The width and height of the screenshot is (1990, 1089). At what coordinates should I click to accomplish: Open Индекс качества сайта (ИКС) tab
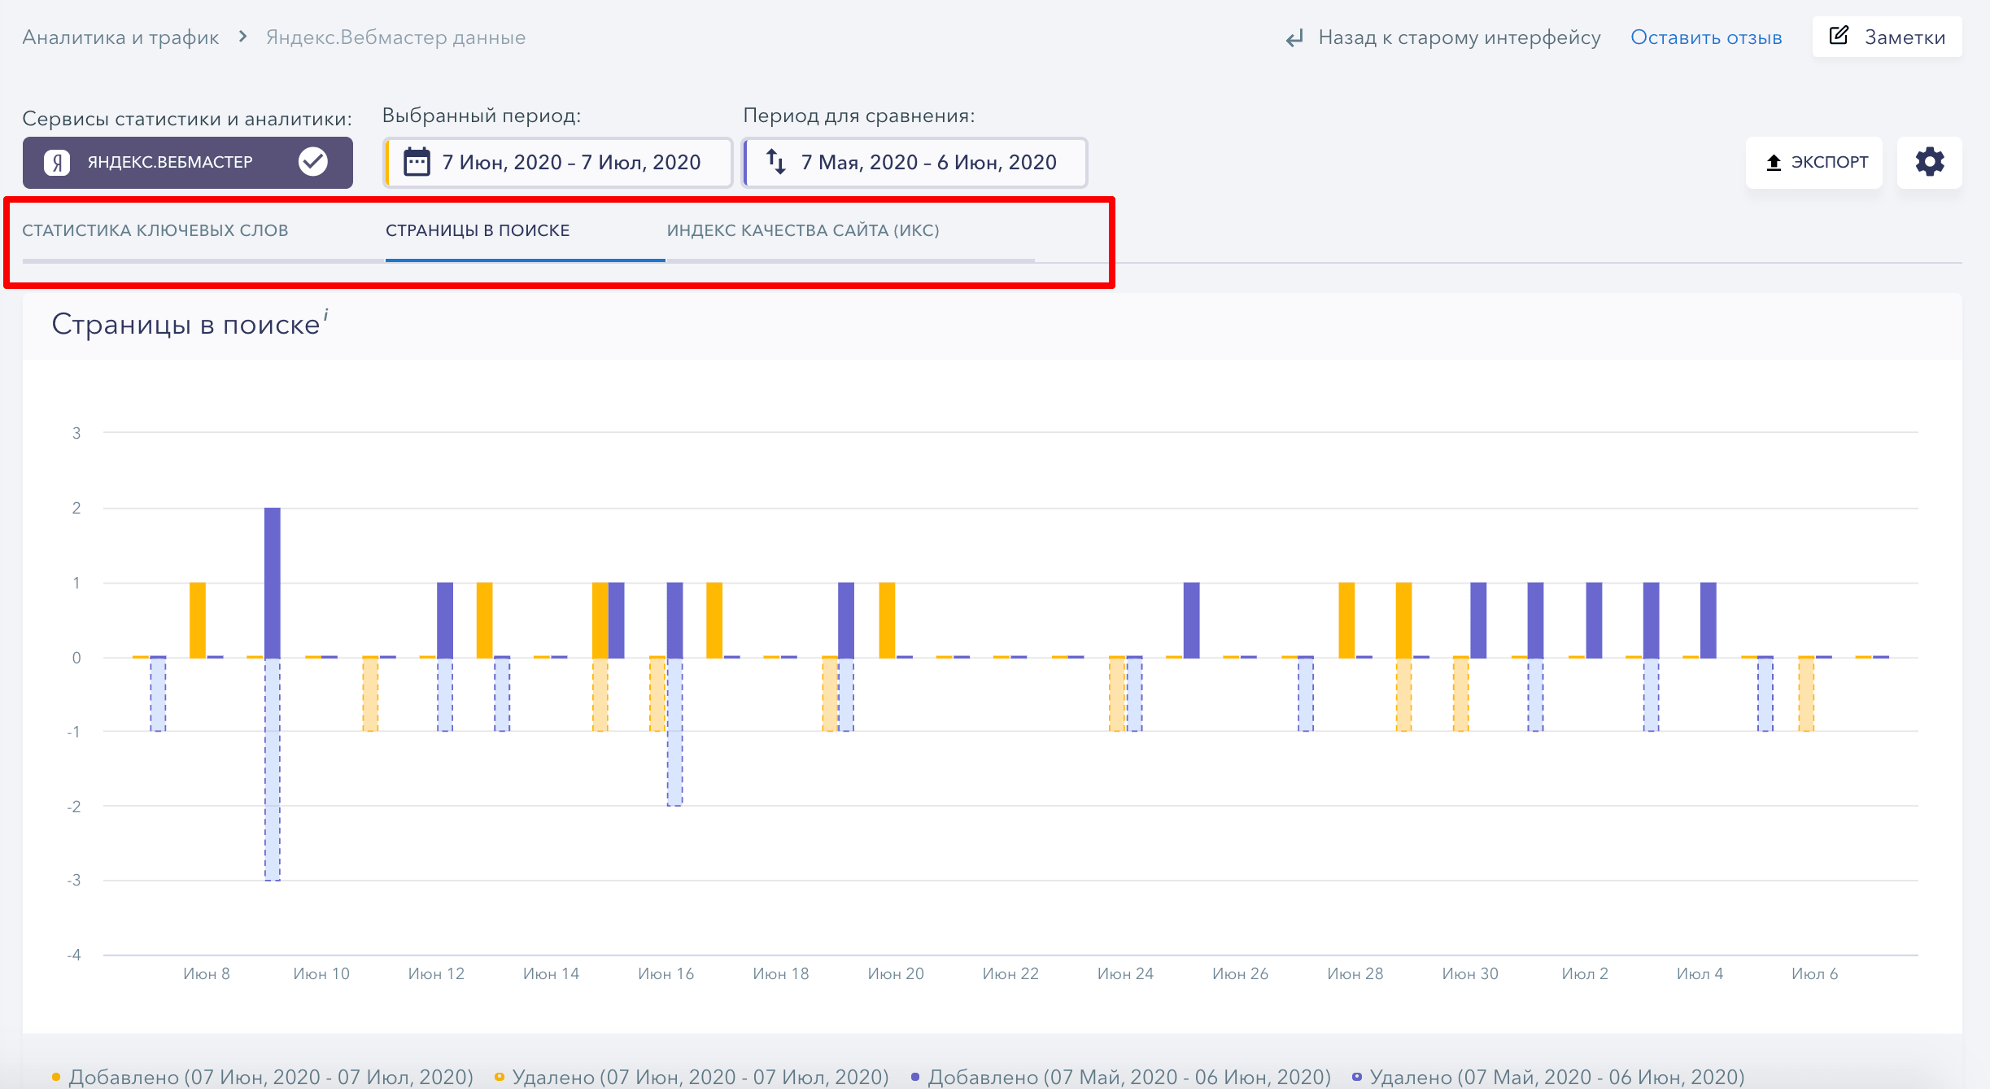tap(803, 230)
